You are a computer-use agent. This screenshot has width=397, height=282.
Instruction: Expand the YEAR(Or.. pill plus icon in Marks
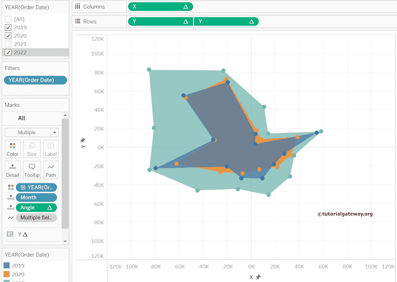click(23, 187)
